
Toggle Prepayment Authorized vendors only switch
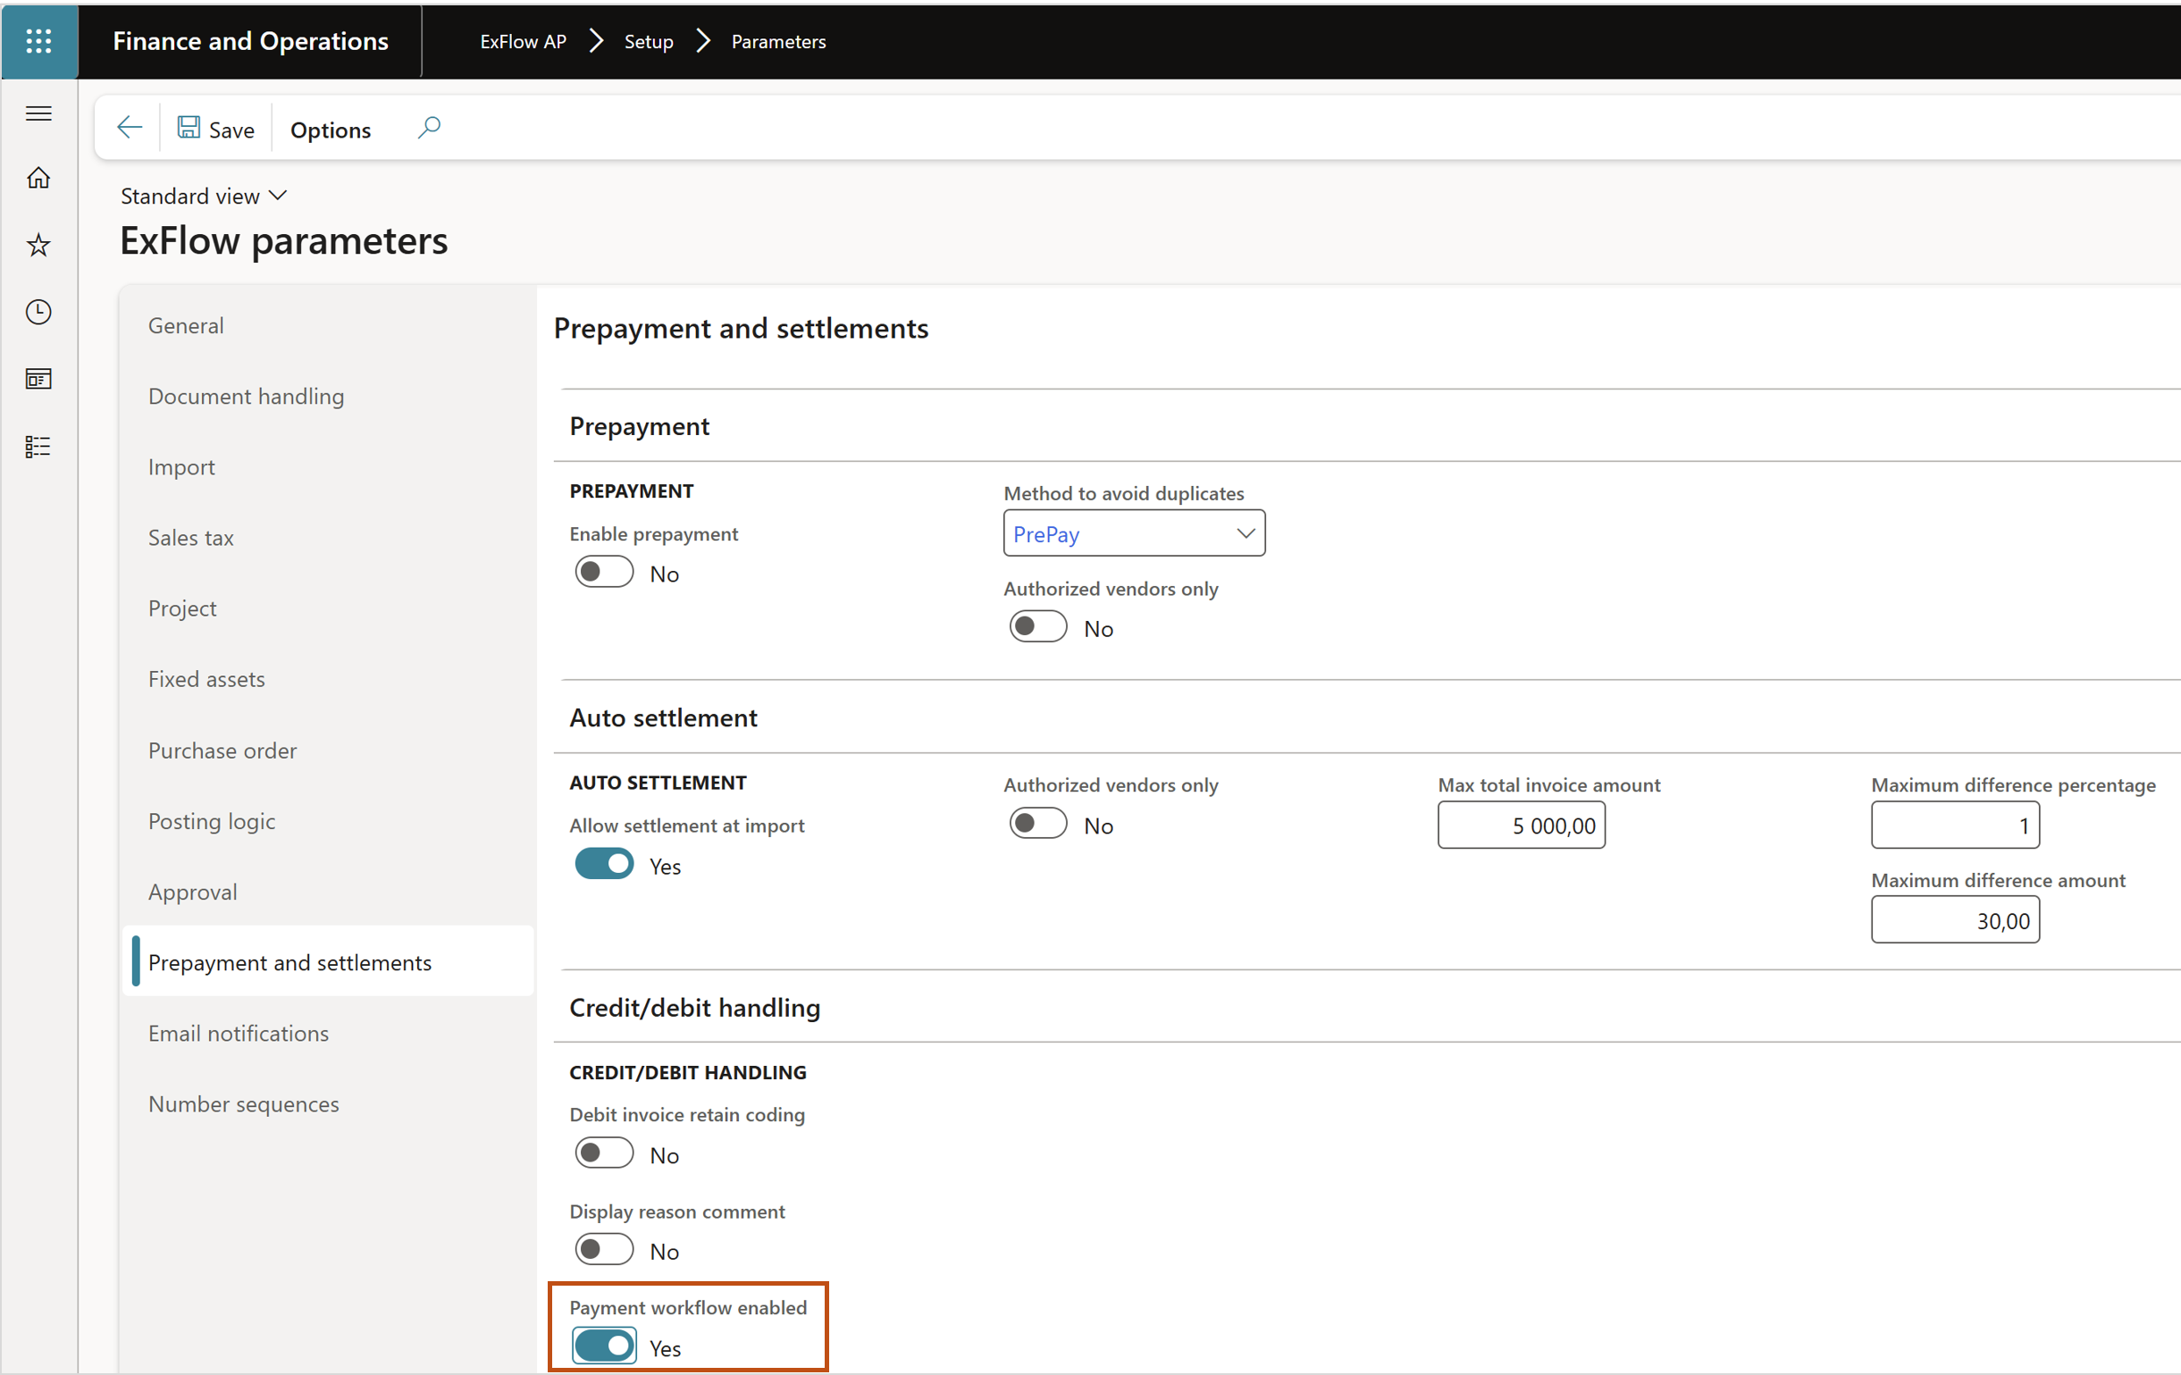point(1038,627)
